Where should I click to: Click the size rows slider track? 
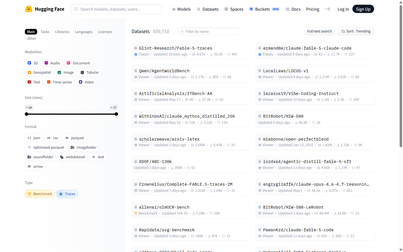(71, 114)
